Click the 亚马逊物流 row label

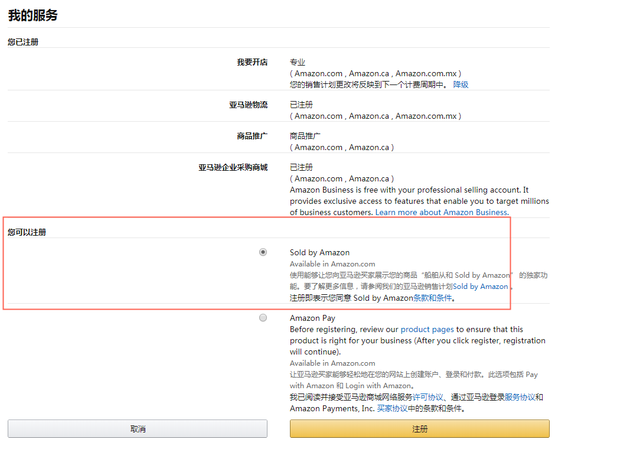[249, 105]
